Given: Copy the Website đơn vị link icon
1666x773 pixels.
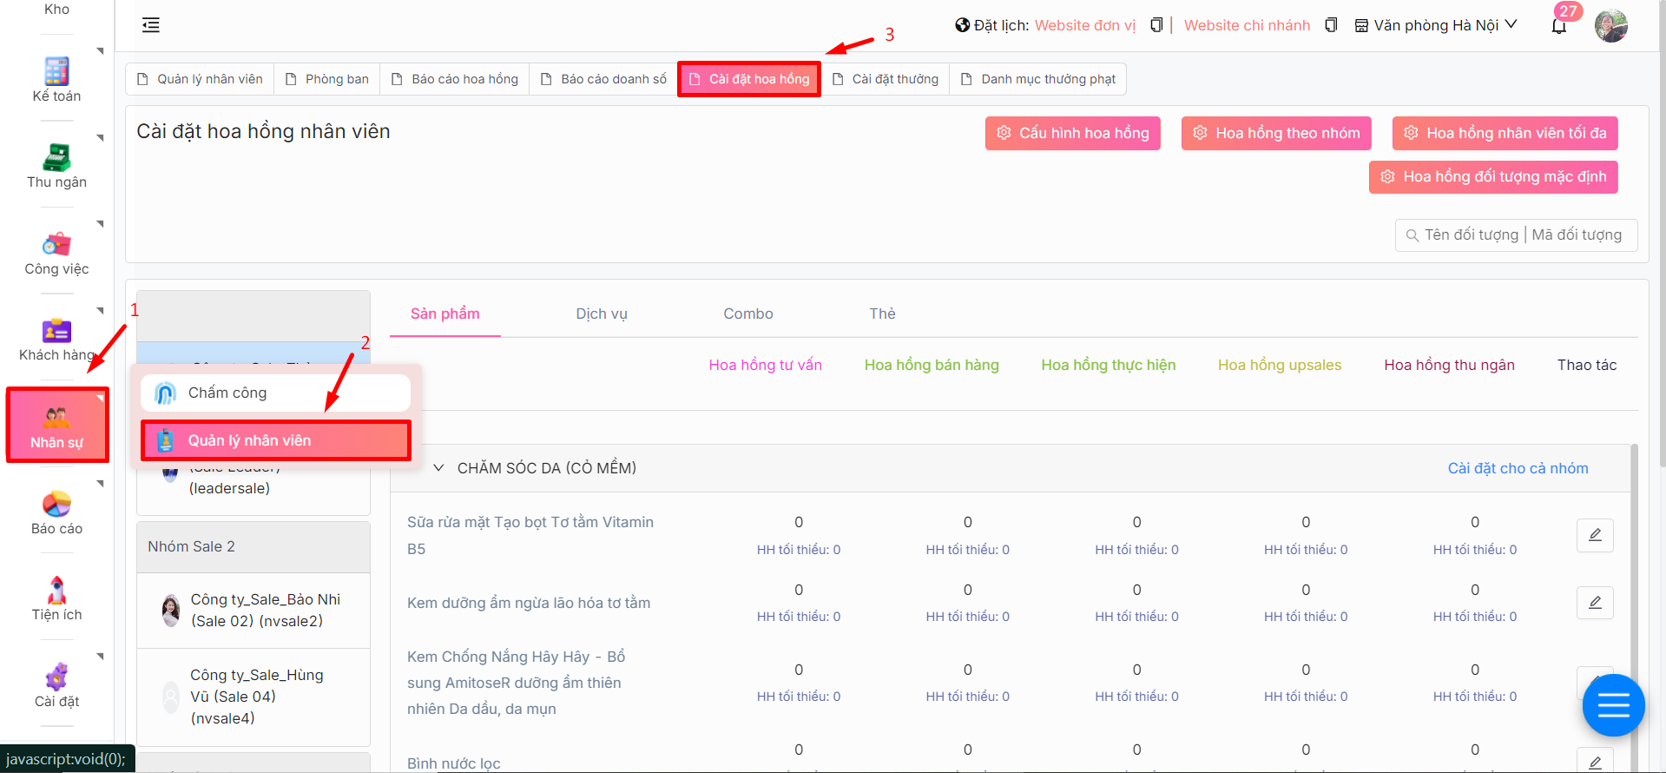Looking at the screenshot, I should coord(1156,25).
